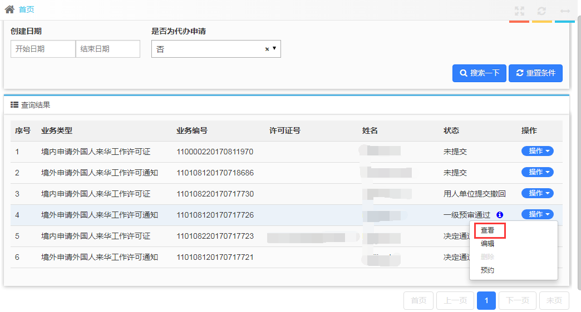
Task: Expand the 操作 dropdown for row 3
Action: [x=537, y=193]
